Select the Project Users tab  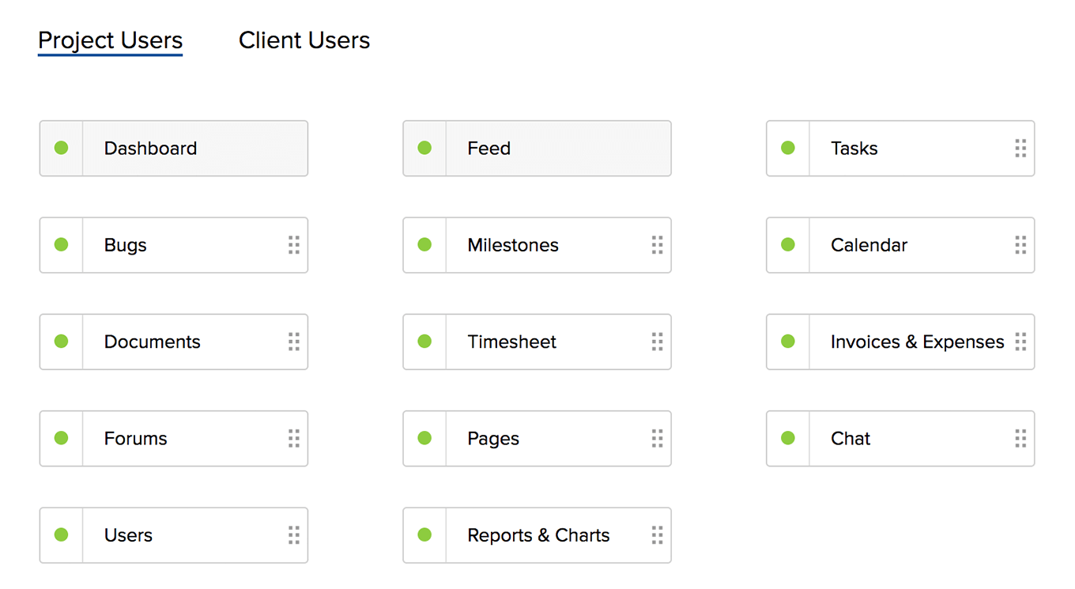click(110, 40)
